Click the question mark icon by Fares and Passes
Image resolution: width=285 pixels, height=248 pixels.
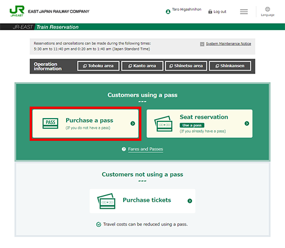point(124,149)
